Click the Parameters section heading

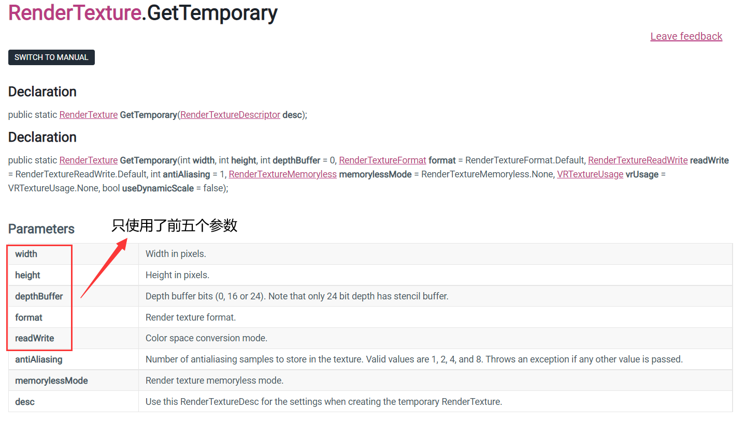(41, 228)
